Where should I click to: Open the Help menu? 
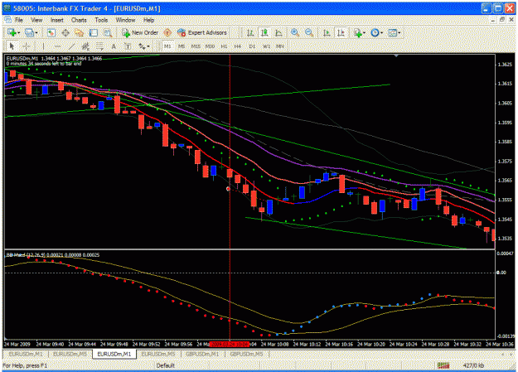[148, 20]
